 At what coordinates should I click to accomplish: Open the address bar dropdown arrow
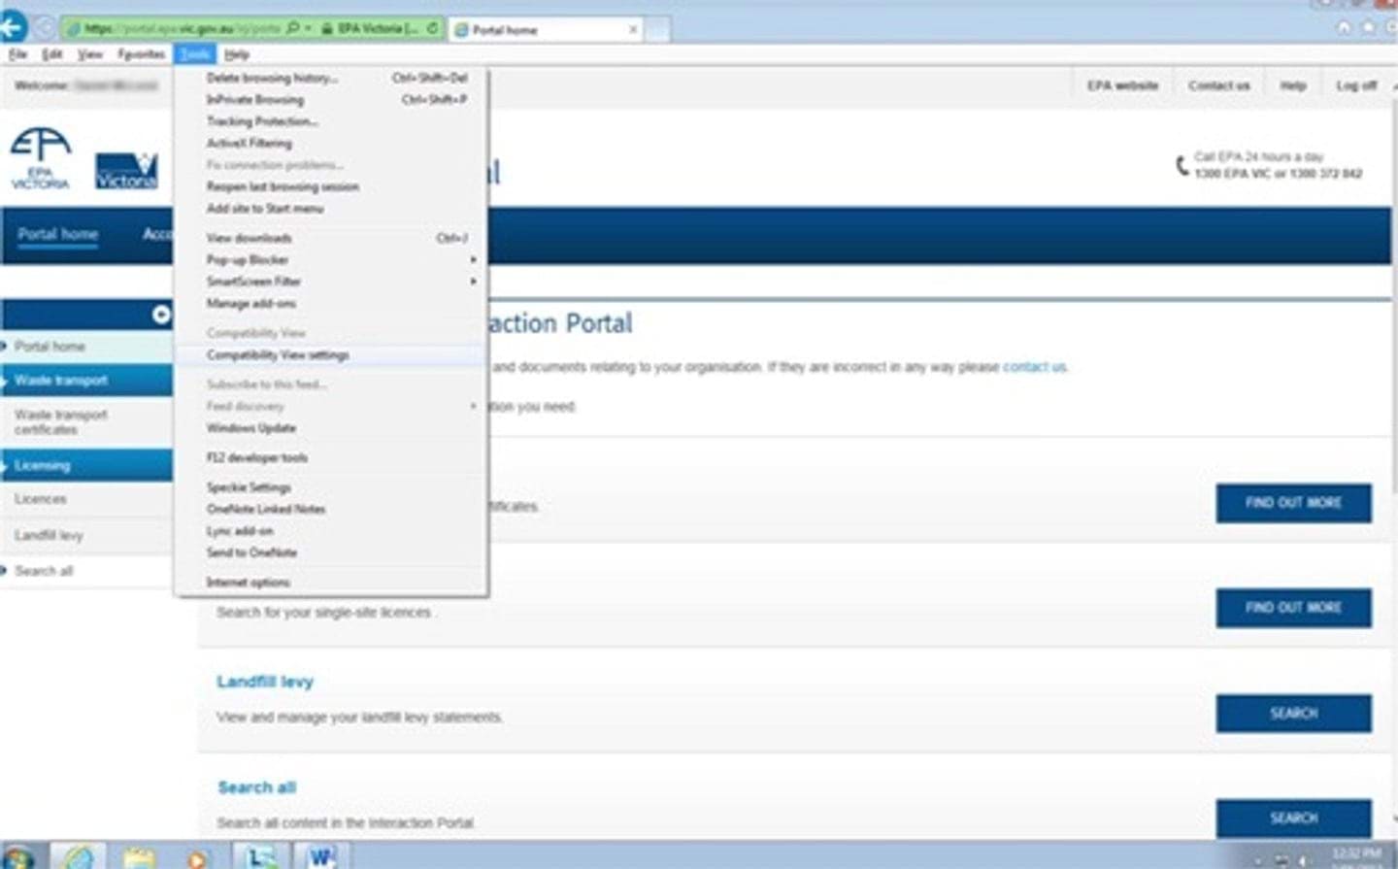(x=309, y=27)
